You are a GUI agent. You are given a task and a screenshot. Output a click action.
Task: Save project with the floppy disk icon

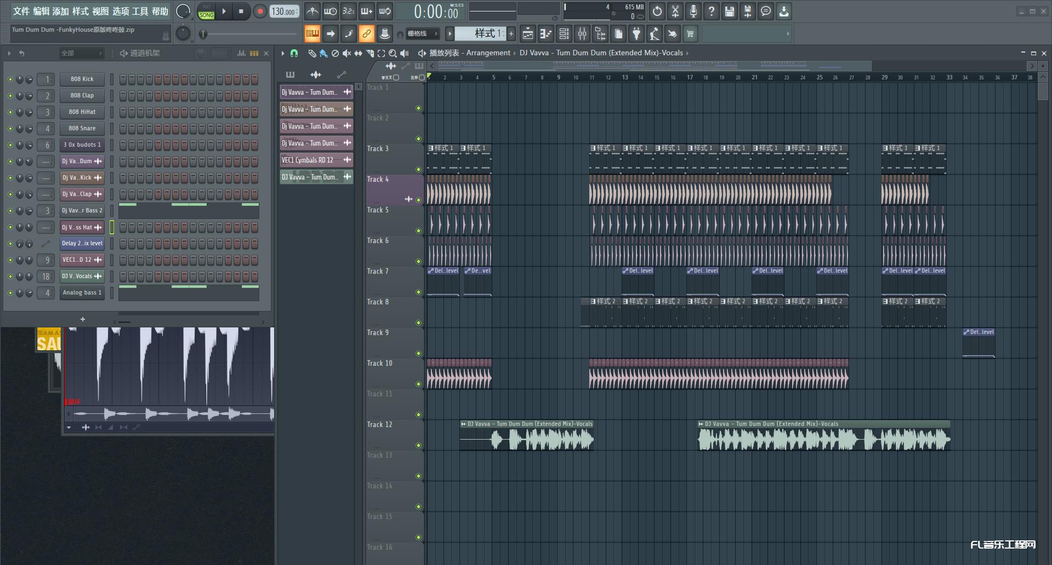(x=730, y=11)
